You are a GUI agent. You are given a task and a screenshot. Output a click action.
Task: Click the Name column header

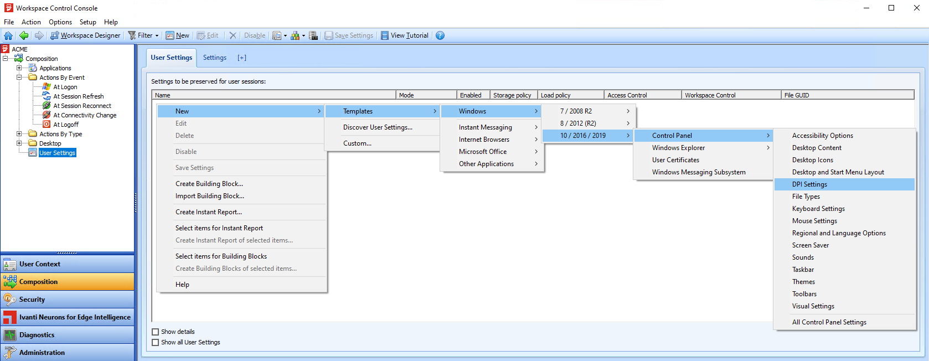[273, 95]
